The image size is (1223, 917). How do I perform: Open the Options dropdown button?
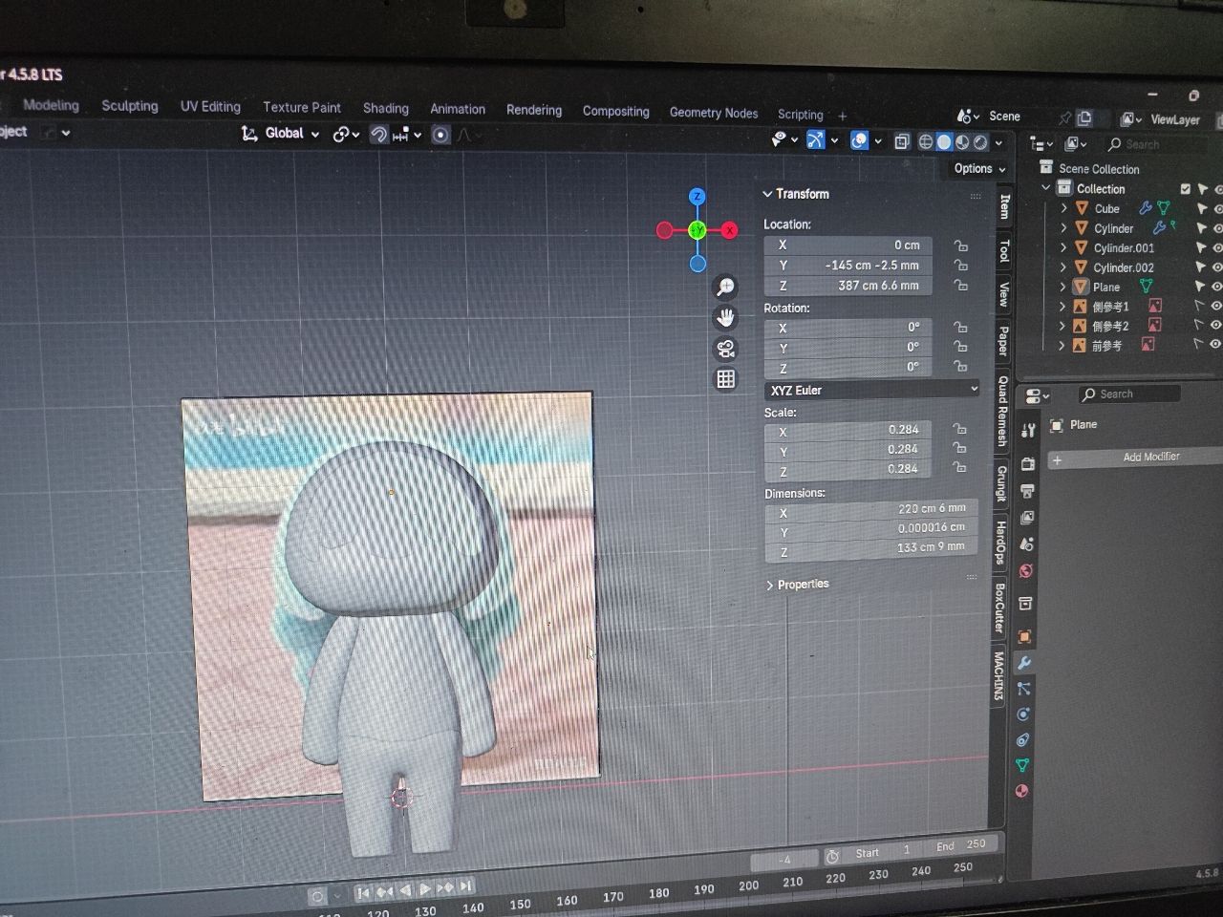click(979, 168)
